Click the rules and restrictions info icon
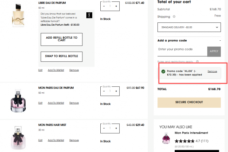The width and height of the screenshot is (228, 152). [x=197, y=61]
